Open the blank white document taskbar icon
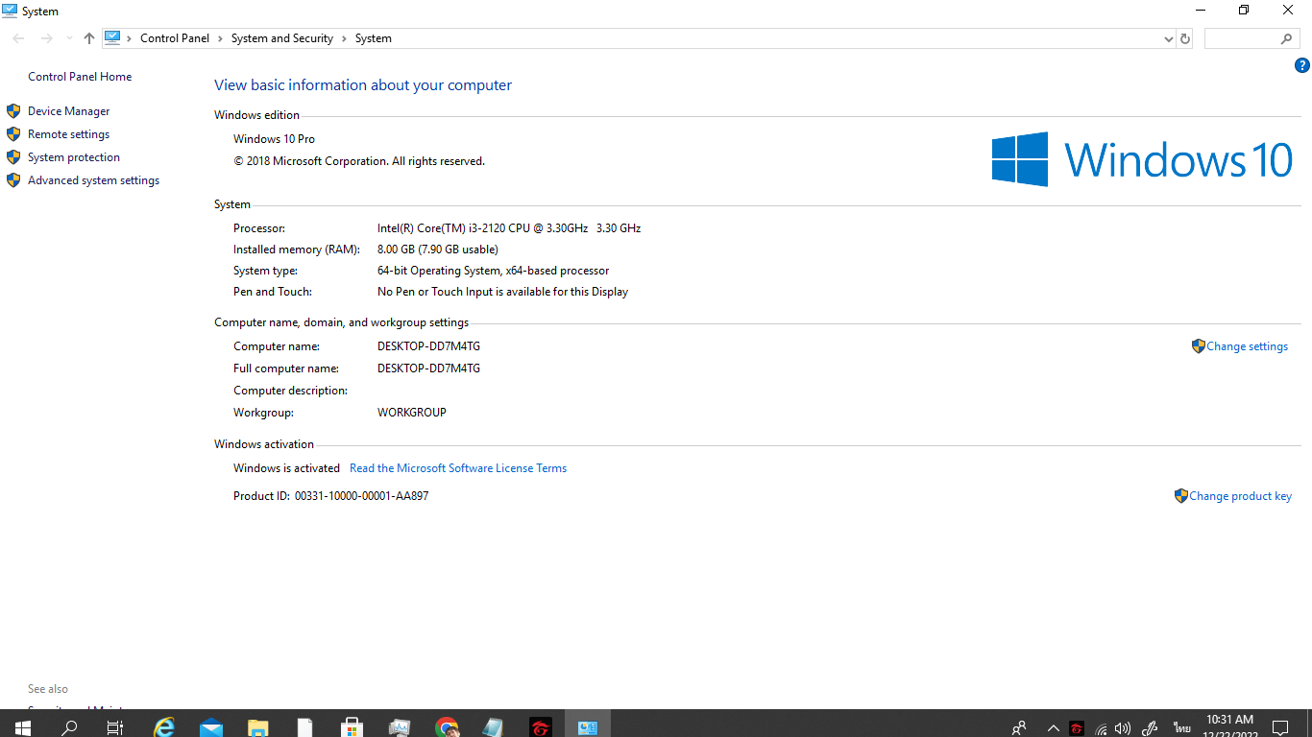Viewport: 1312px width, 737px height. coord(305,727)
